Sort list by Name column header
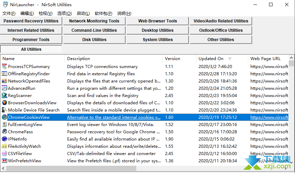The height and width of the screenshot is (173, 295). pyautogui.click(x=33, y=59)
